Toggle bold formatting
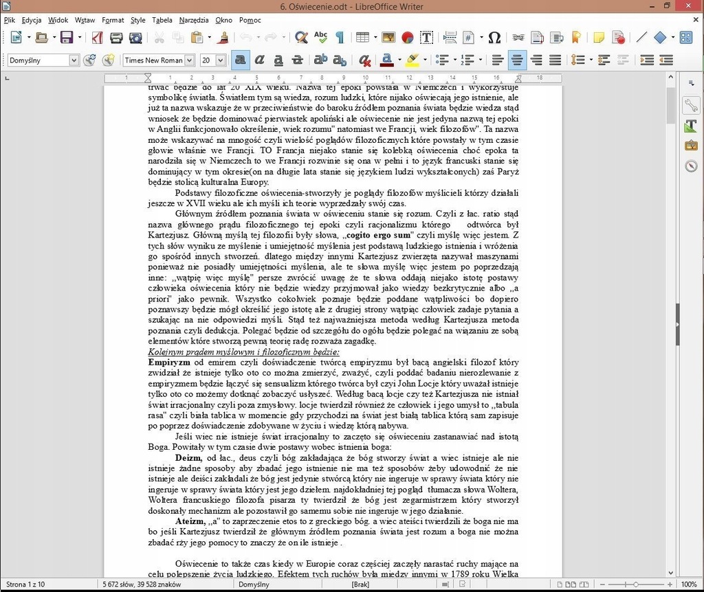The width and height of the screenshot is (704, 592). coord(240,60)
